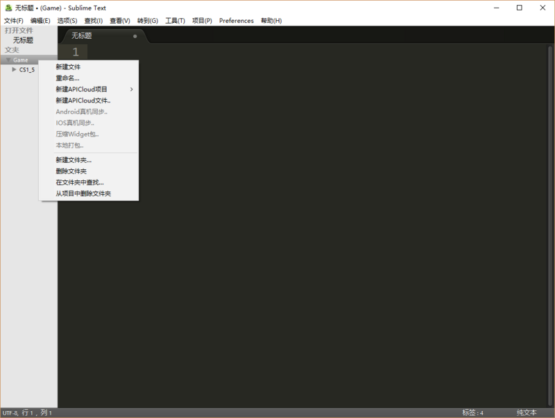Viewport: 555px width, 418px height.
Task: Select the Game folder in sidebar
Action: pyautogui.click(x=21, y=60)
